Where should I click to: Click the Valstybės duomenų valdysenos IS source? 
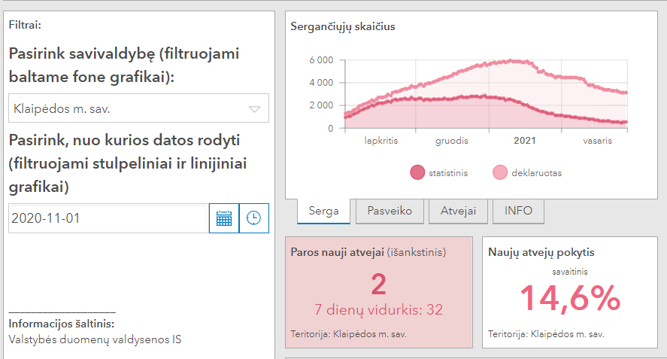coord(95,339)
